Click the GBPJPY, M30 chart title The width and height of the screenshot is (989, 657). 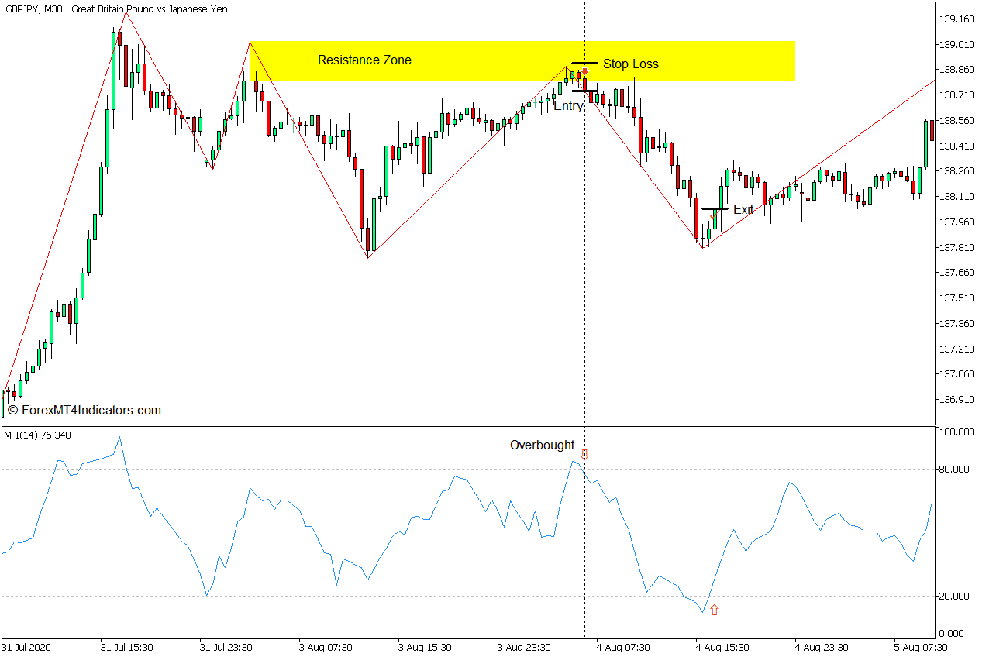click(115, 9)
